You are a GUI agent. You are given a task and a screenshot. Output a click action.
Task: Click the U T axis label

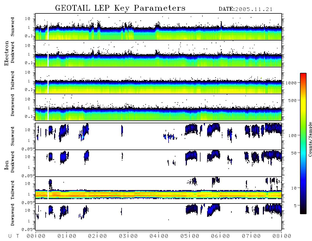point(14,236)
